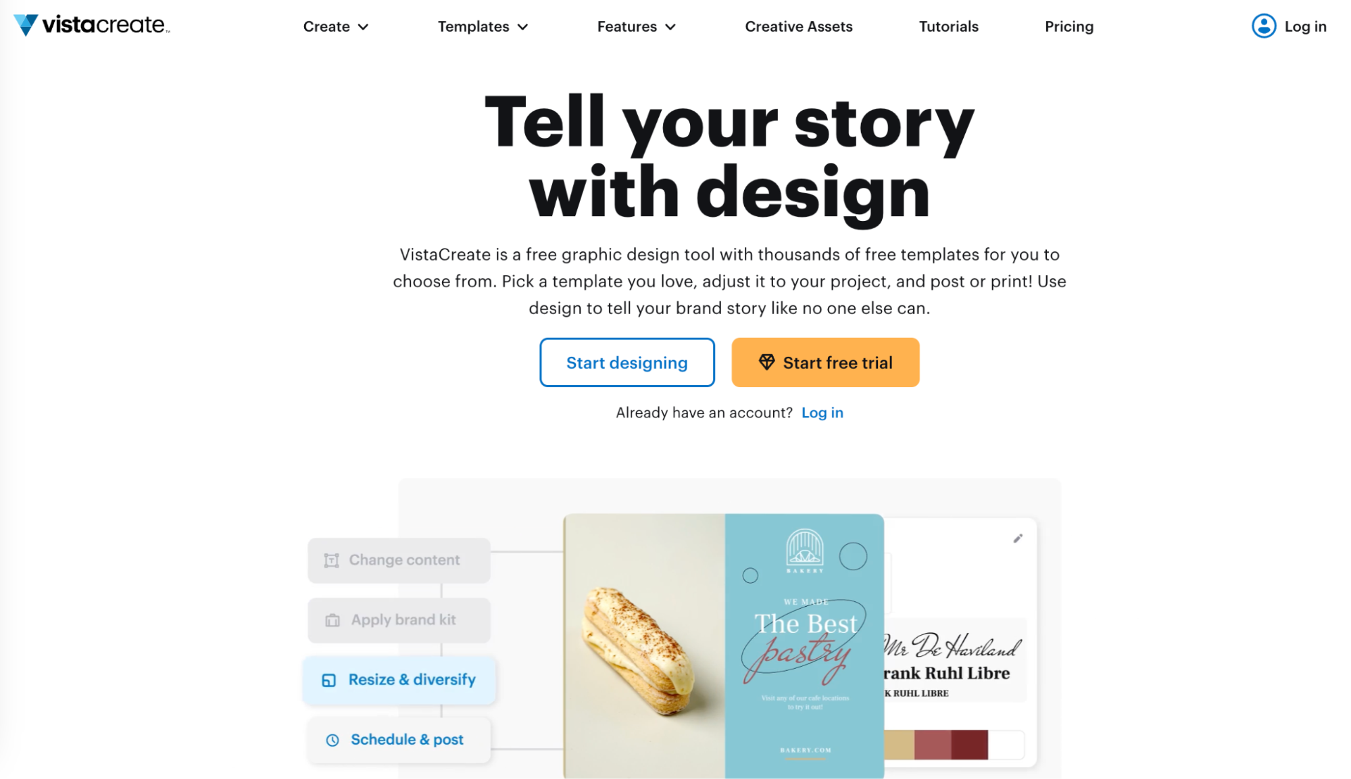
Task: Click the user account circle icon
Action: 1264,25
